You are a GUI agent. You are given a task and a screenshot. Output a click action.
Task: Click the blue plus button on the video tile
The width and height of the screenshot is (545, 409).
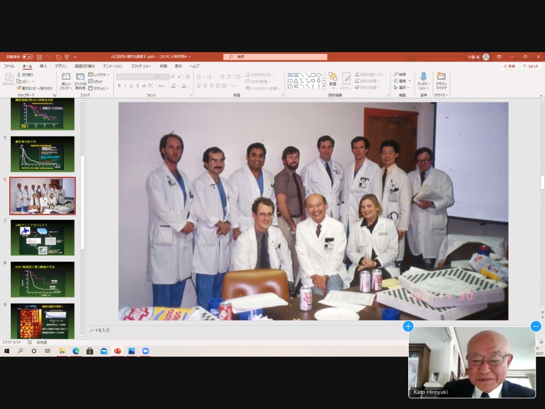pos(408,326)
